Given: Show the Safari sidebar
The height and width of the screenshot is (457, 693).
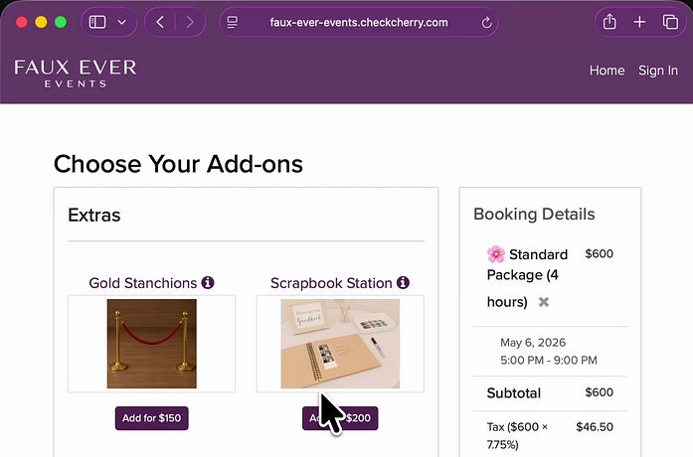Looking at the screenshot, I should point(97,22).
